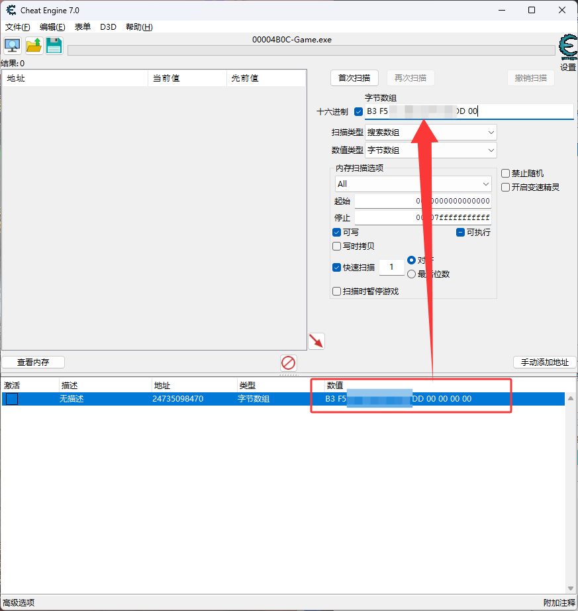
Task: Save the table with the floppy icon
Action: coord(54,46)
